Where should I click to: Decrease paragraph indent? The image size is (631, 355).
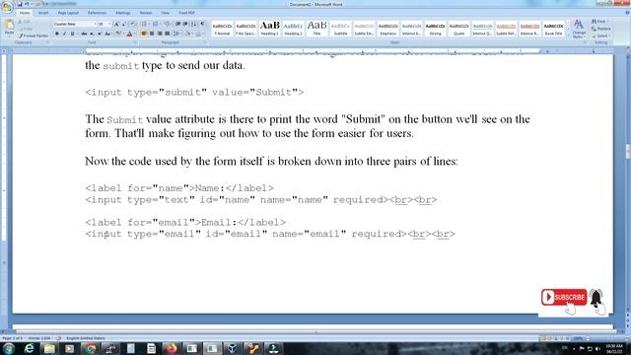[177, 24]
